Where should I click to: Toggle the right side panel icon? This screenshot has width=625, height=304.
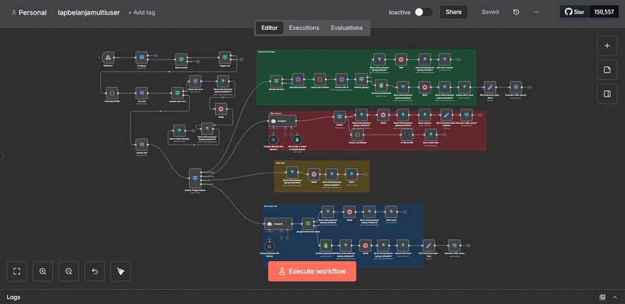tap(607, 94)
